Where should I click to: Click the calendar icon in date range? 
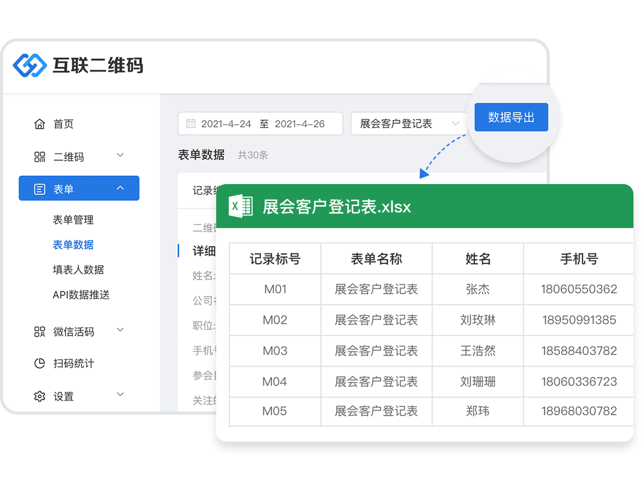click(x=190, y=124)
